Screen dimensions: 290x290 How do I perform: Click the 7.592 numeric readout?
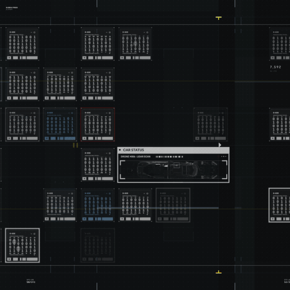pos(275,67)
